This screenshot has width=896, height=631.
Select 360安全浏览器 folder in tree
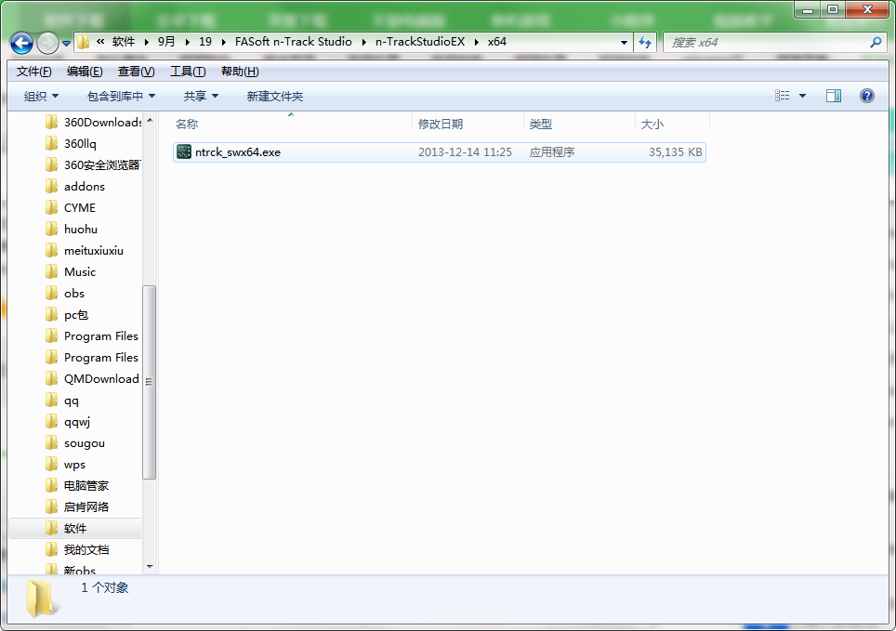(93, 165)
